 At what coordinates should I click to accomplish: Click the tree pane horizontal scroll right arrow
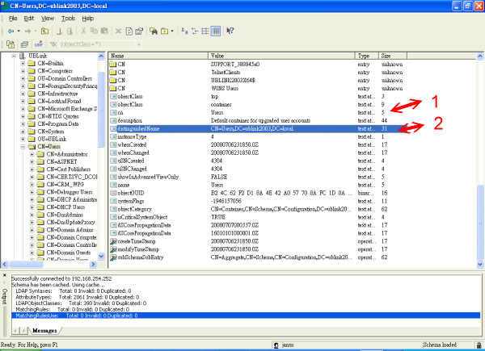[x=93, y=264]
